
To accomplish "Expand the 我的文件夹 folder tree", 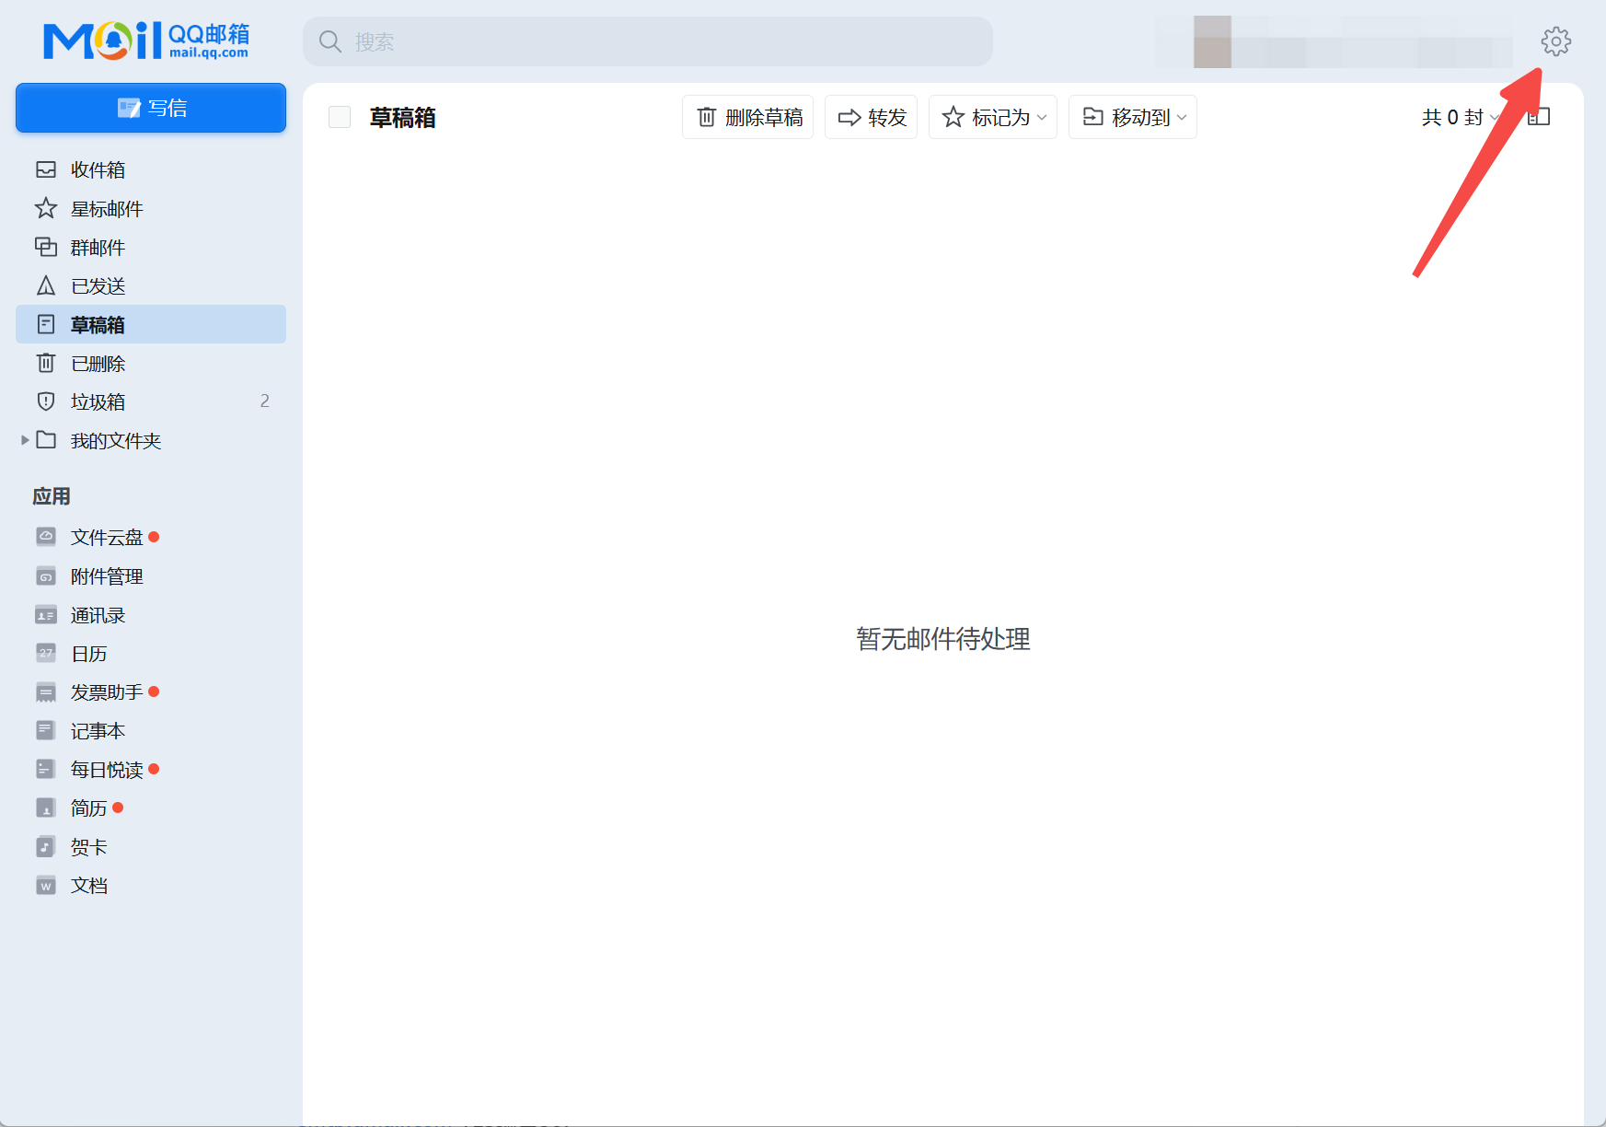I will click(x=25, y=440).
